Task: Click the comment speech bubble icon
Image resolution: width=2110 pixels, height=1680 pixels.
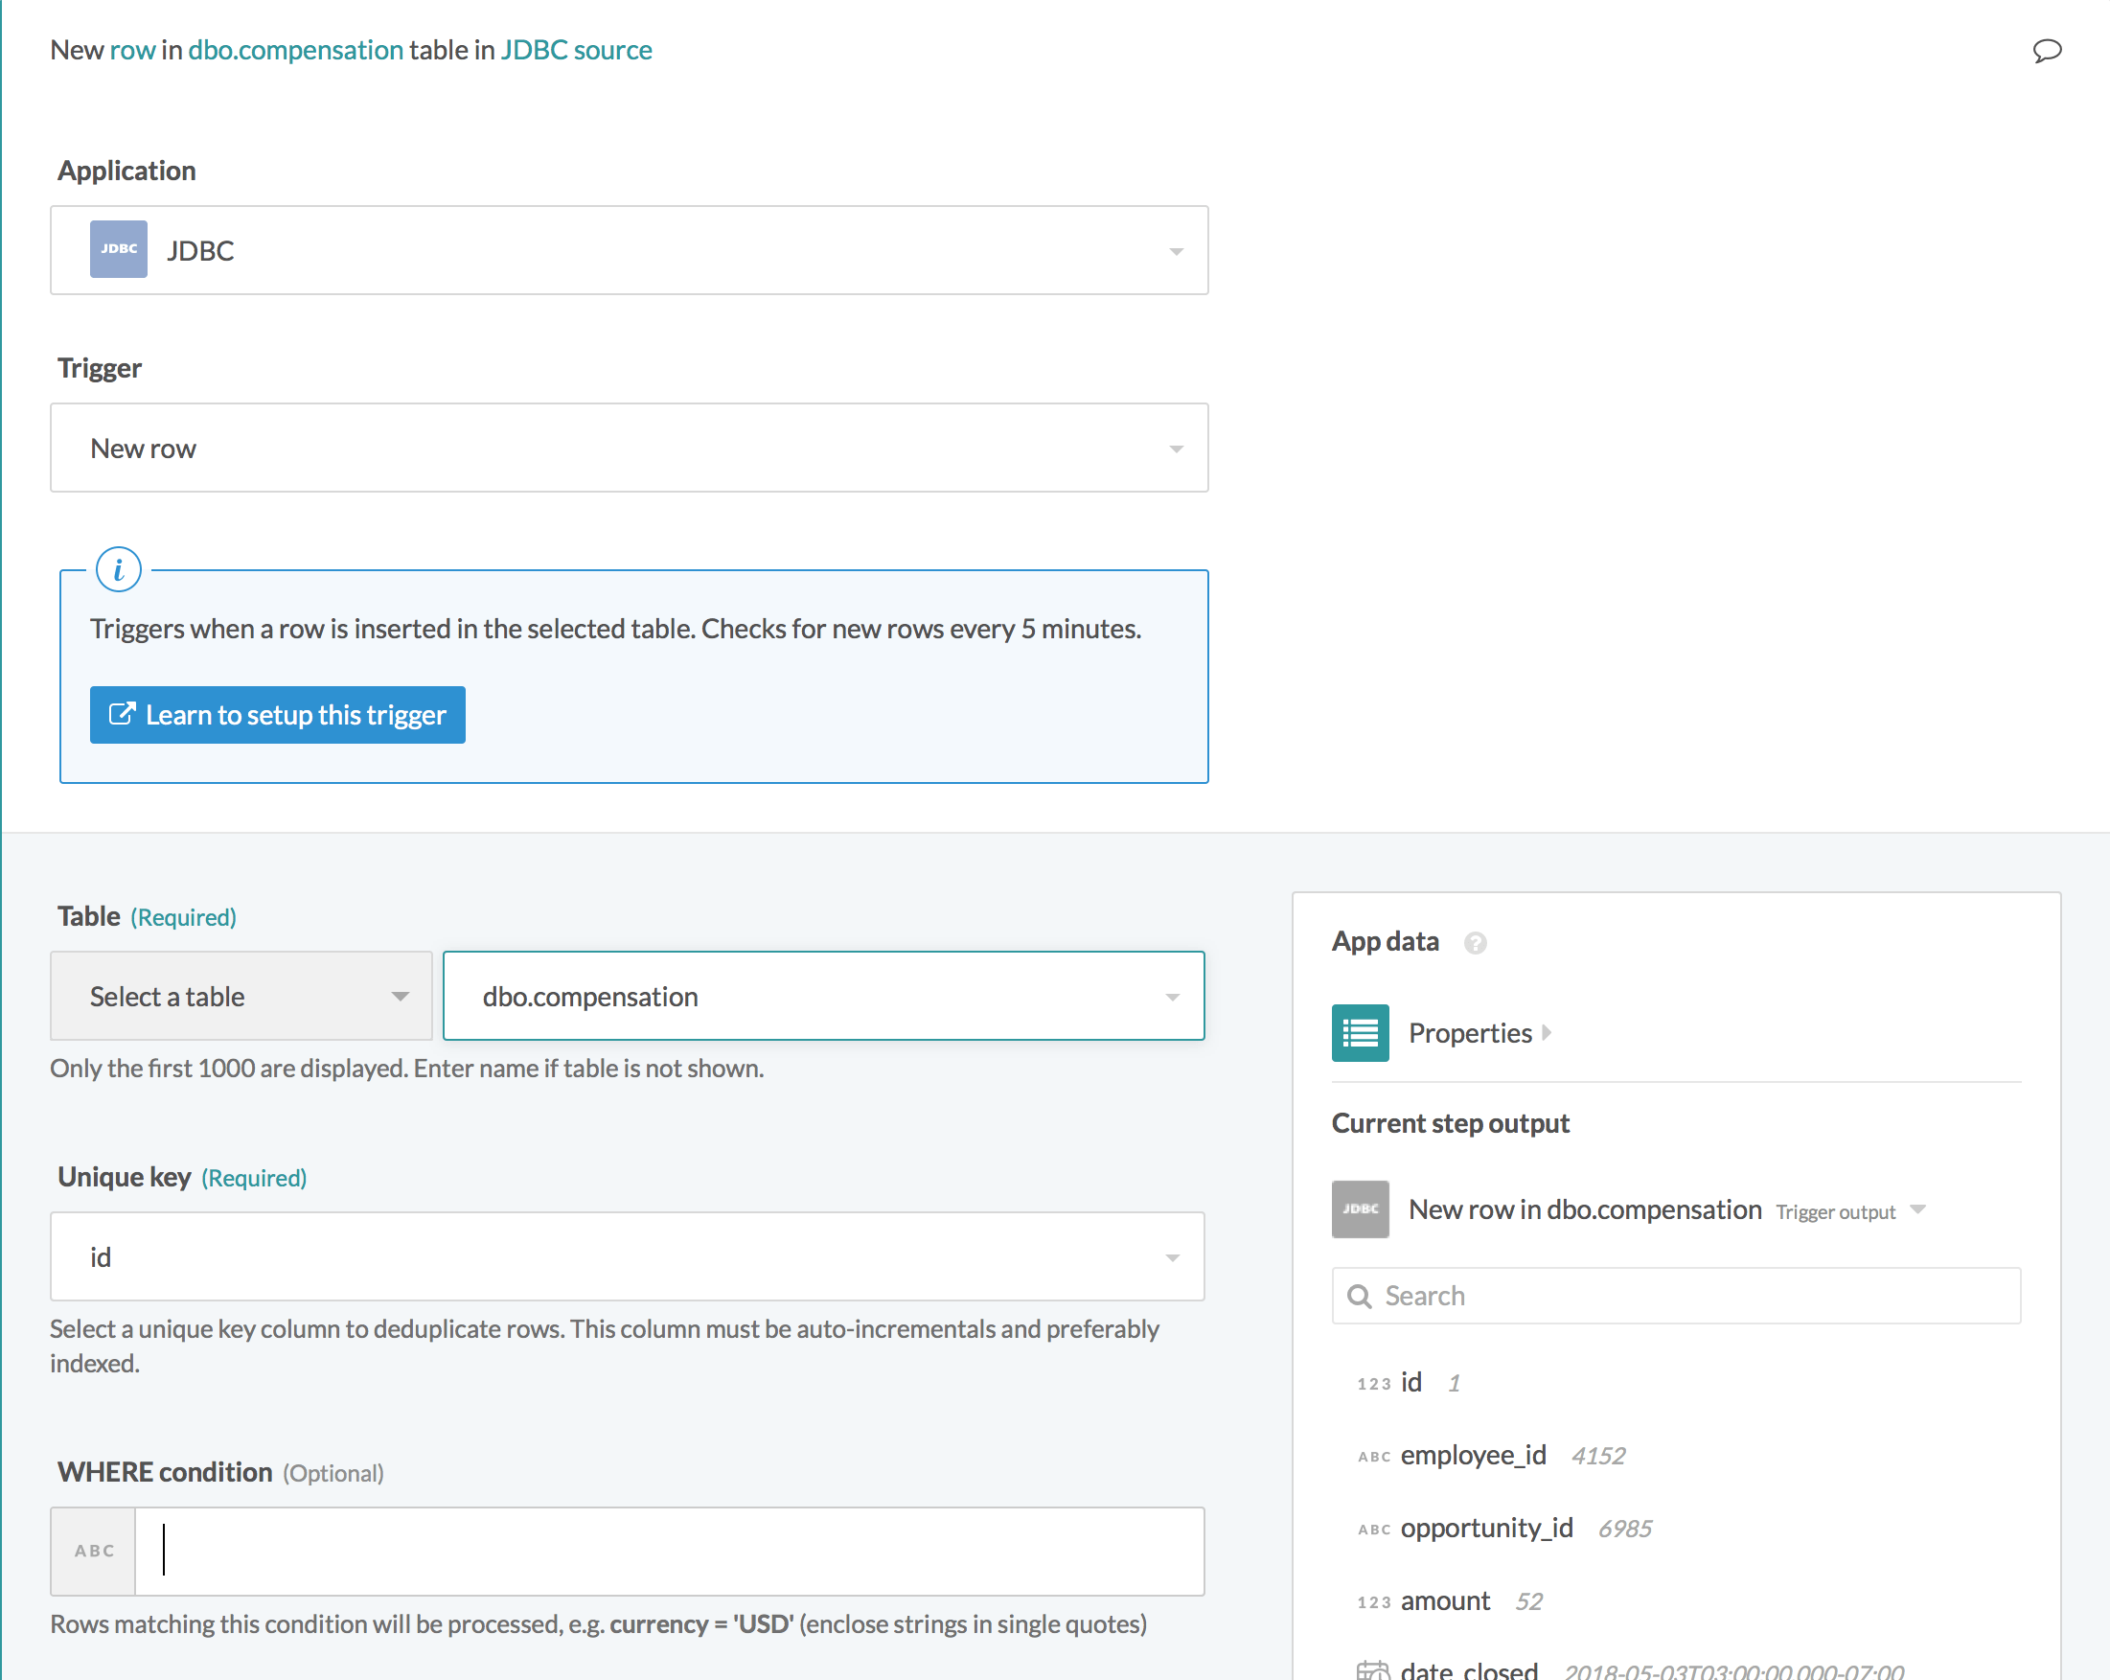Action: pyautogui.click(x=2047, y=50)
